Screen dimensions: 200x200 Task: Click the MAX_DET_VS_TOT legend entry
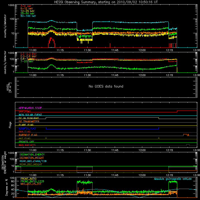[x=31, y=184]
